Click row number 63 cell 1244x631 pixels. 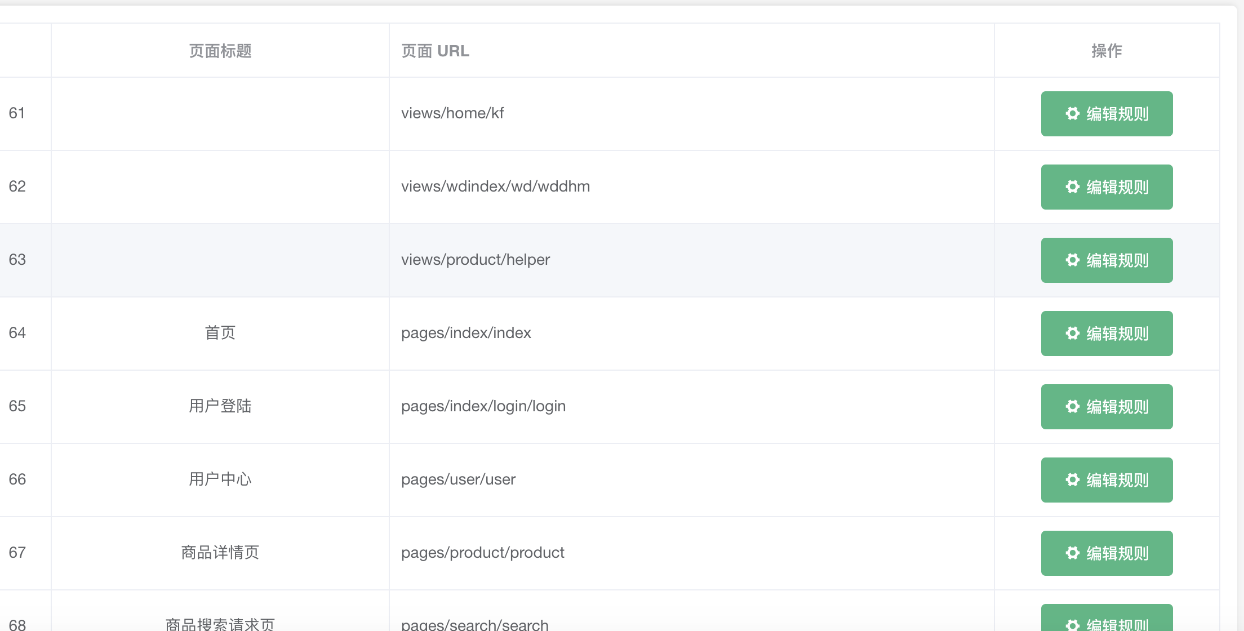(x=17, y=260)
